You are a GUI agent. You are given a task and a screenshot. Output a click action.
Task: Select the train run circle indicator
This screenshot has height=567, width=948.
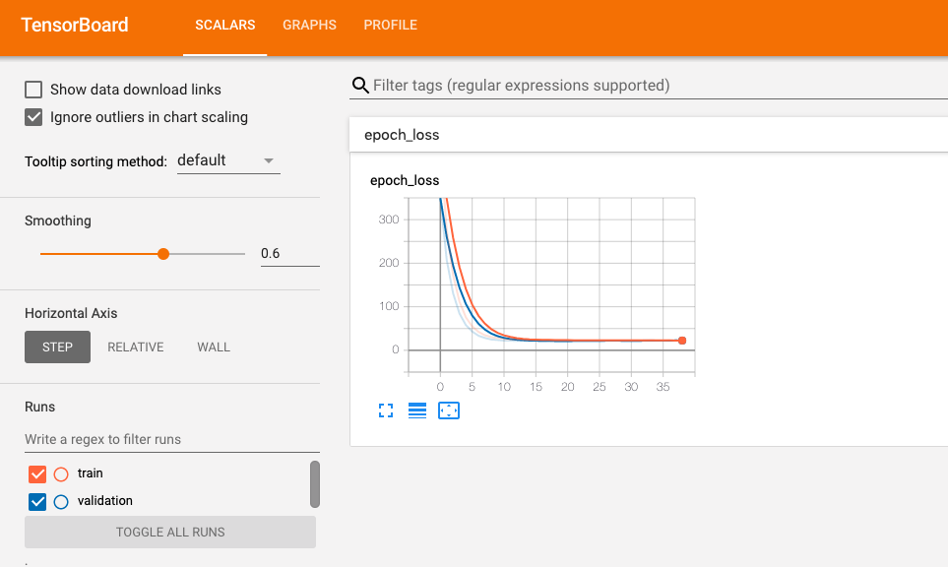(x=61, y=473)
